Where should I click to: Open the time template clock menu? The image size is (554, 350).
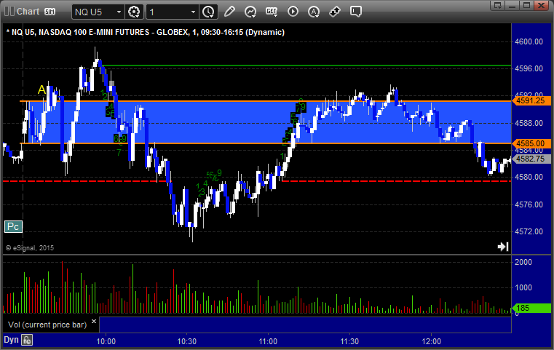(208, 12)
